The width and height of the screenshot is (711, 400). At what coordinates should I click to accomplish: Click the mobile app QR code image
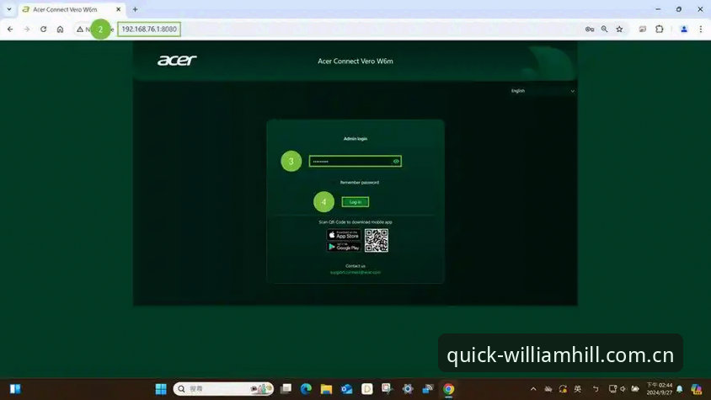click(x=377, y=240)
